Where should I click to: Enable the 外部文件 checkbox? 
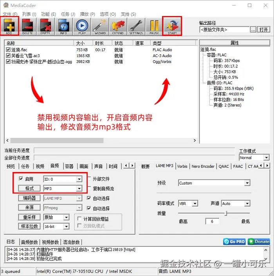tap(89, 179)
